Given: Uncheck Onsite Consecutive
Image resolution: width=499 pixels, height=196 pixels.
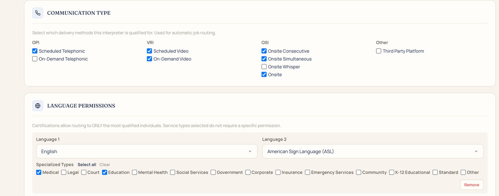Looking at the screenshot, I should pos(264,51).
